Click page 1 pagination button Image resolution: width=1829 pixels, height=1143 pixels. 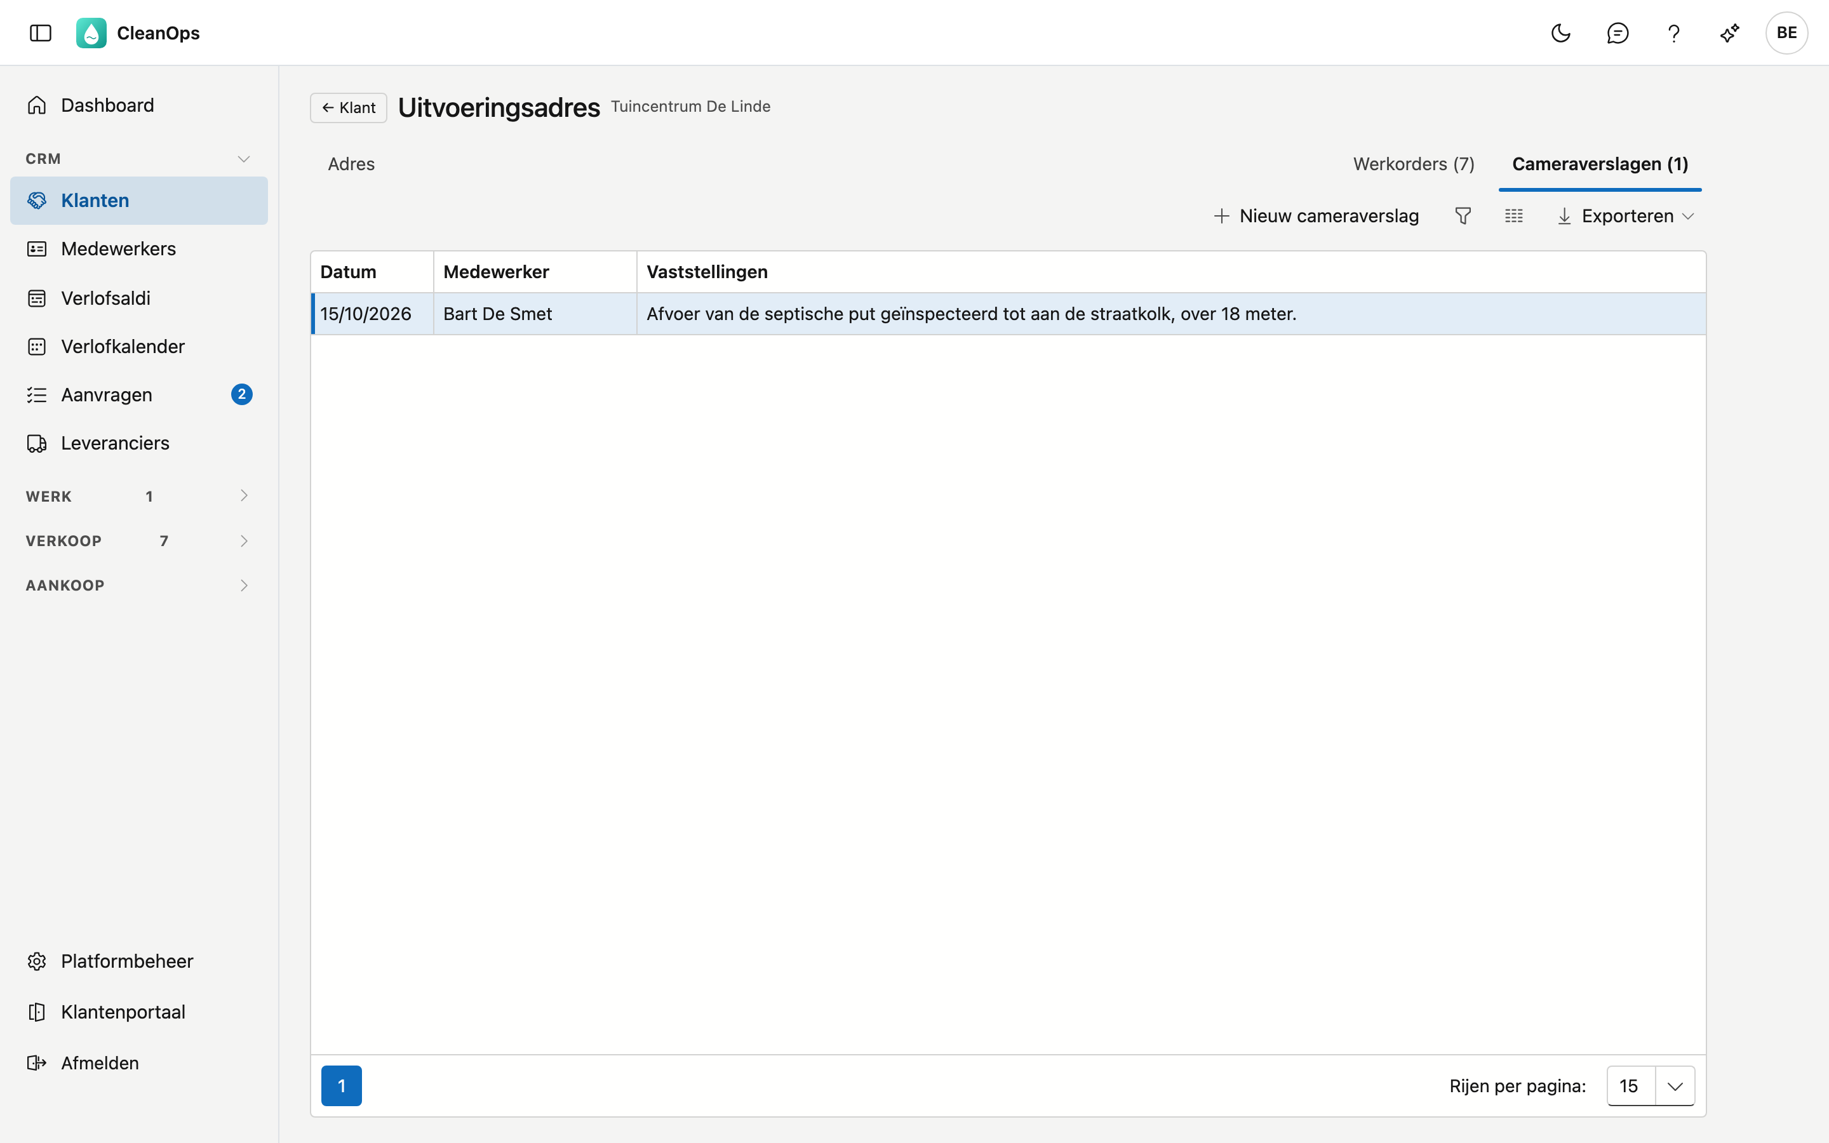[342, 1086]
